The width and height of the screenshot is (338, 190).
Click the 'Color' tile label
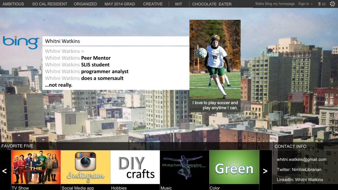215,188
